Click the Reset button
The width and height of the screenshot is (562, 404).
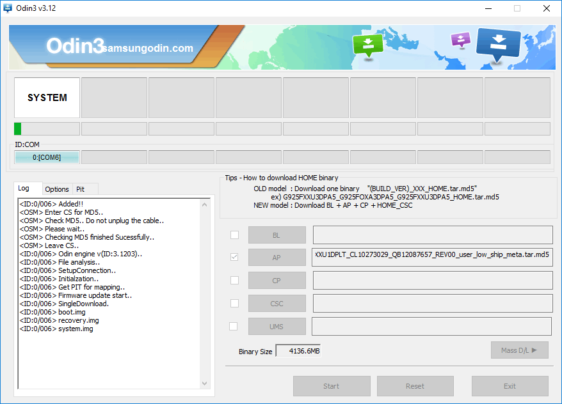click(415, 386)
